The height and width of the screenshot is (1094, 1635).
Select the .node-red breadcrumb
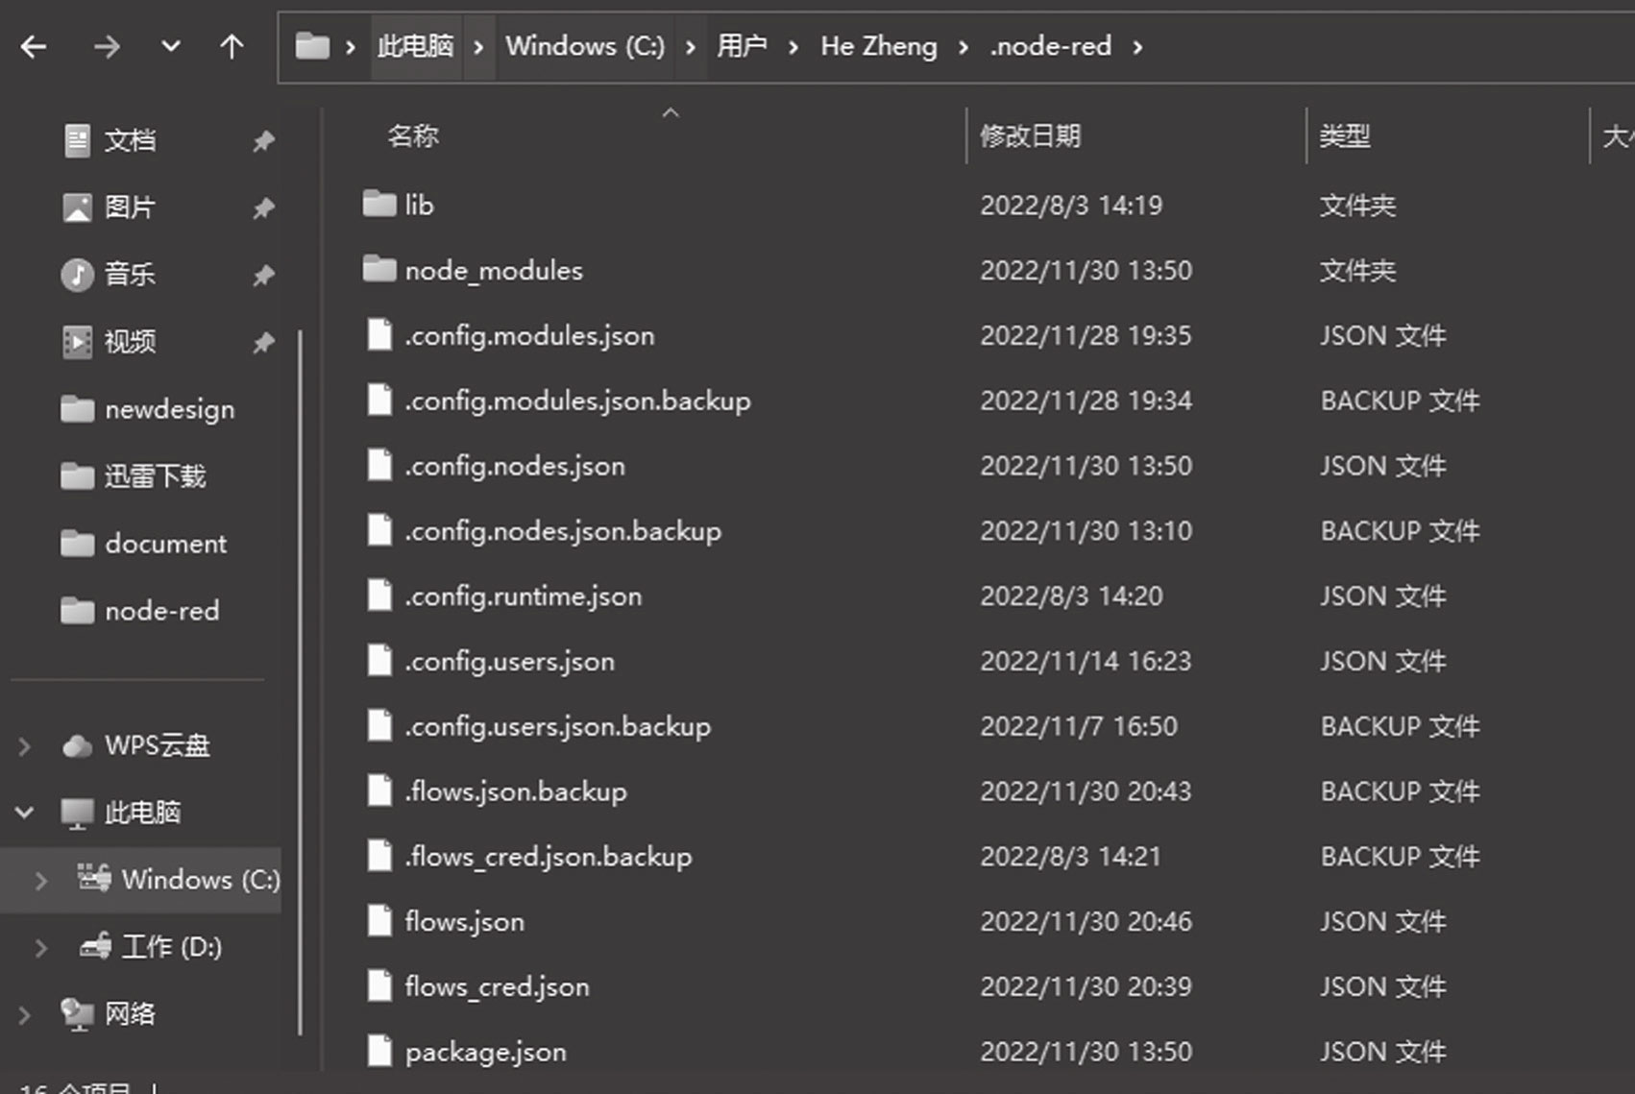[x=1051, y=46]
